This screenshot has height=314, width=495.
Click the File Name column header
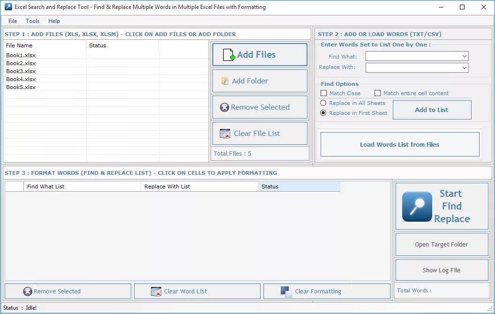pyautogui.click(x=45, y=45)
